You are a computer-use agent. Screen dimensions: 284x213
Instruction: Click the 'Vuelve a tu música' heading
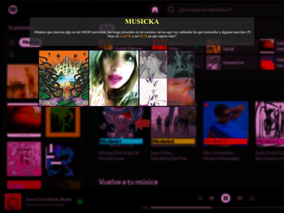(x=128, y=182)
